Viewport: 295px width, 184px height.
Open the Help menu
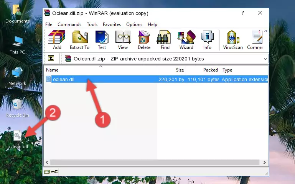tap(152, 24)
